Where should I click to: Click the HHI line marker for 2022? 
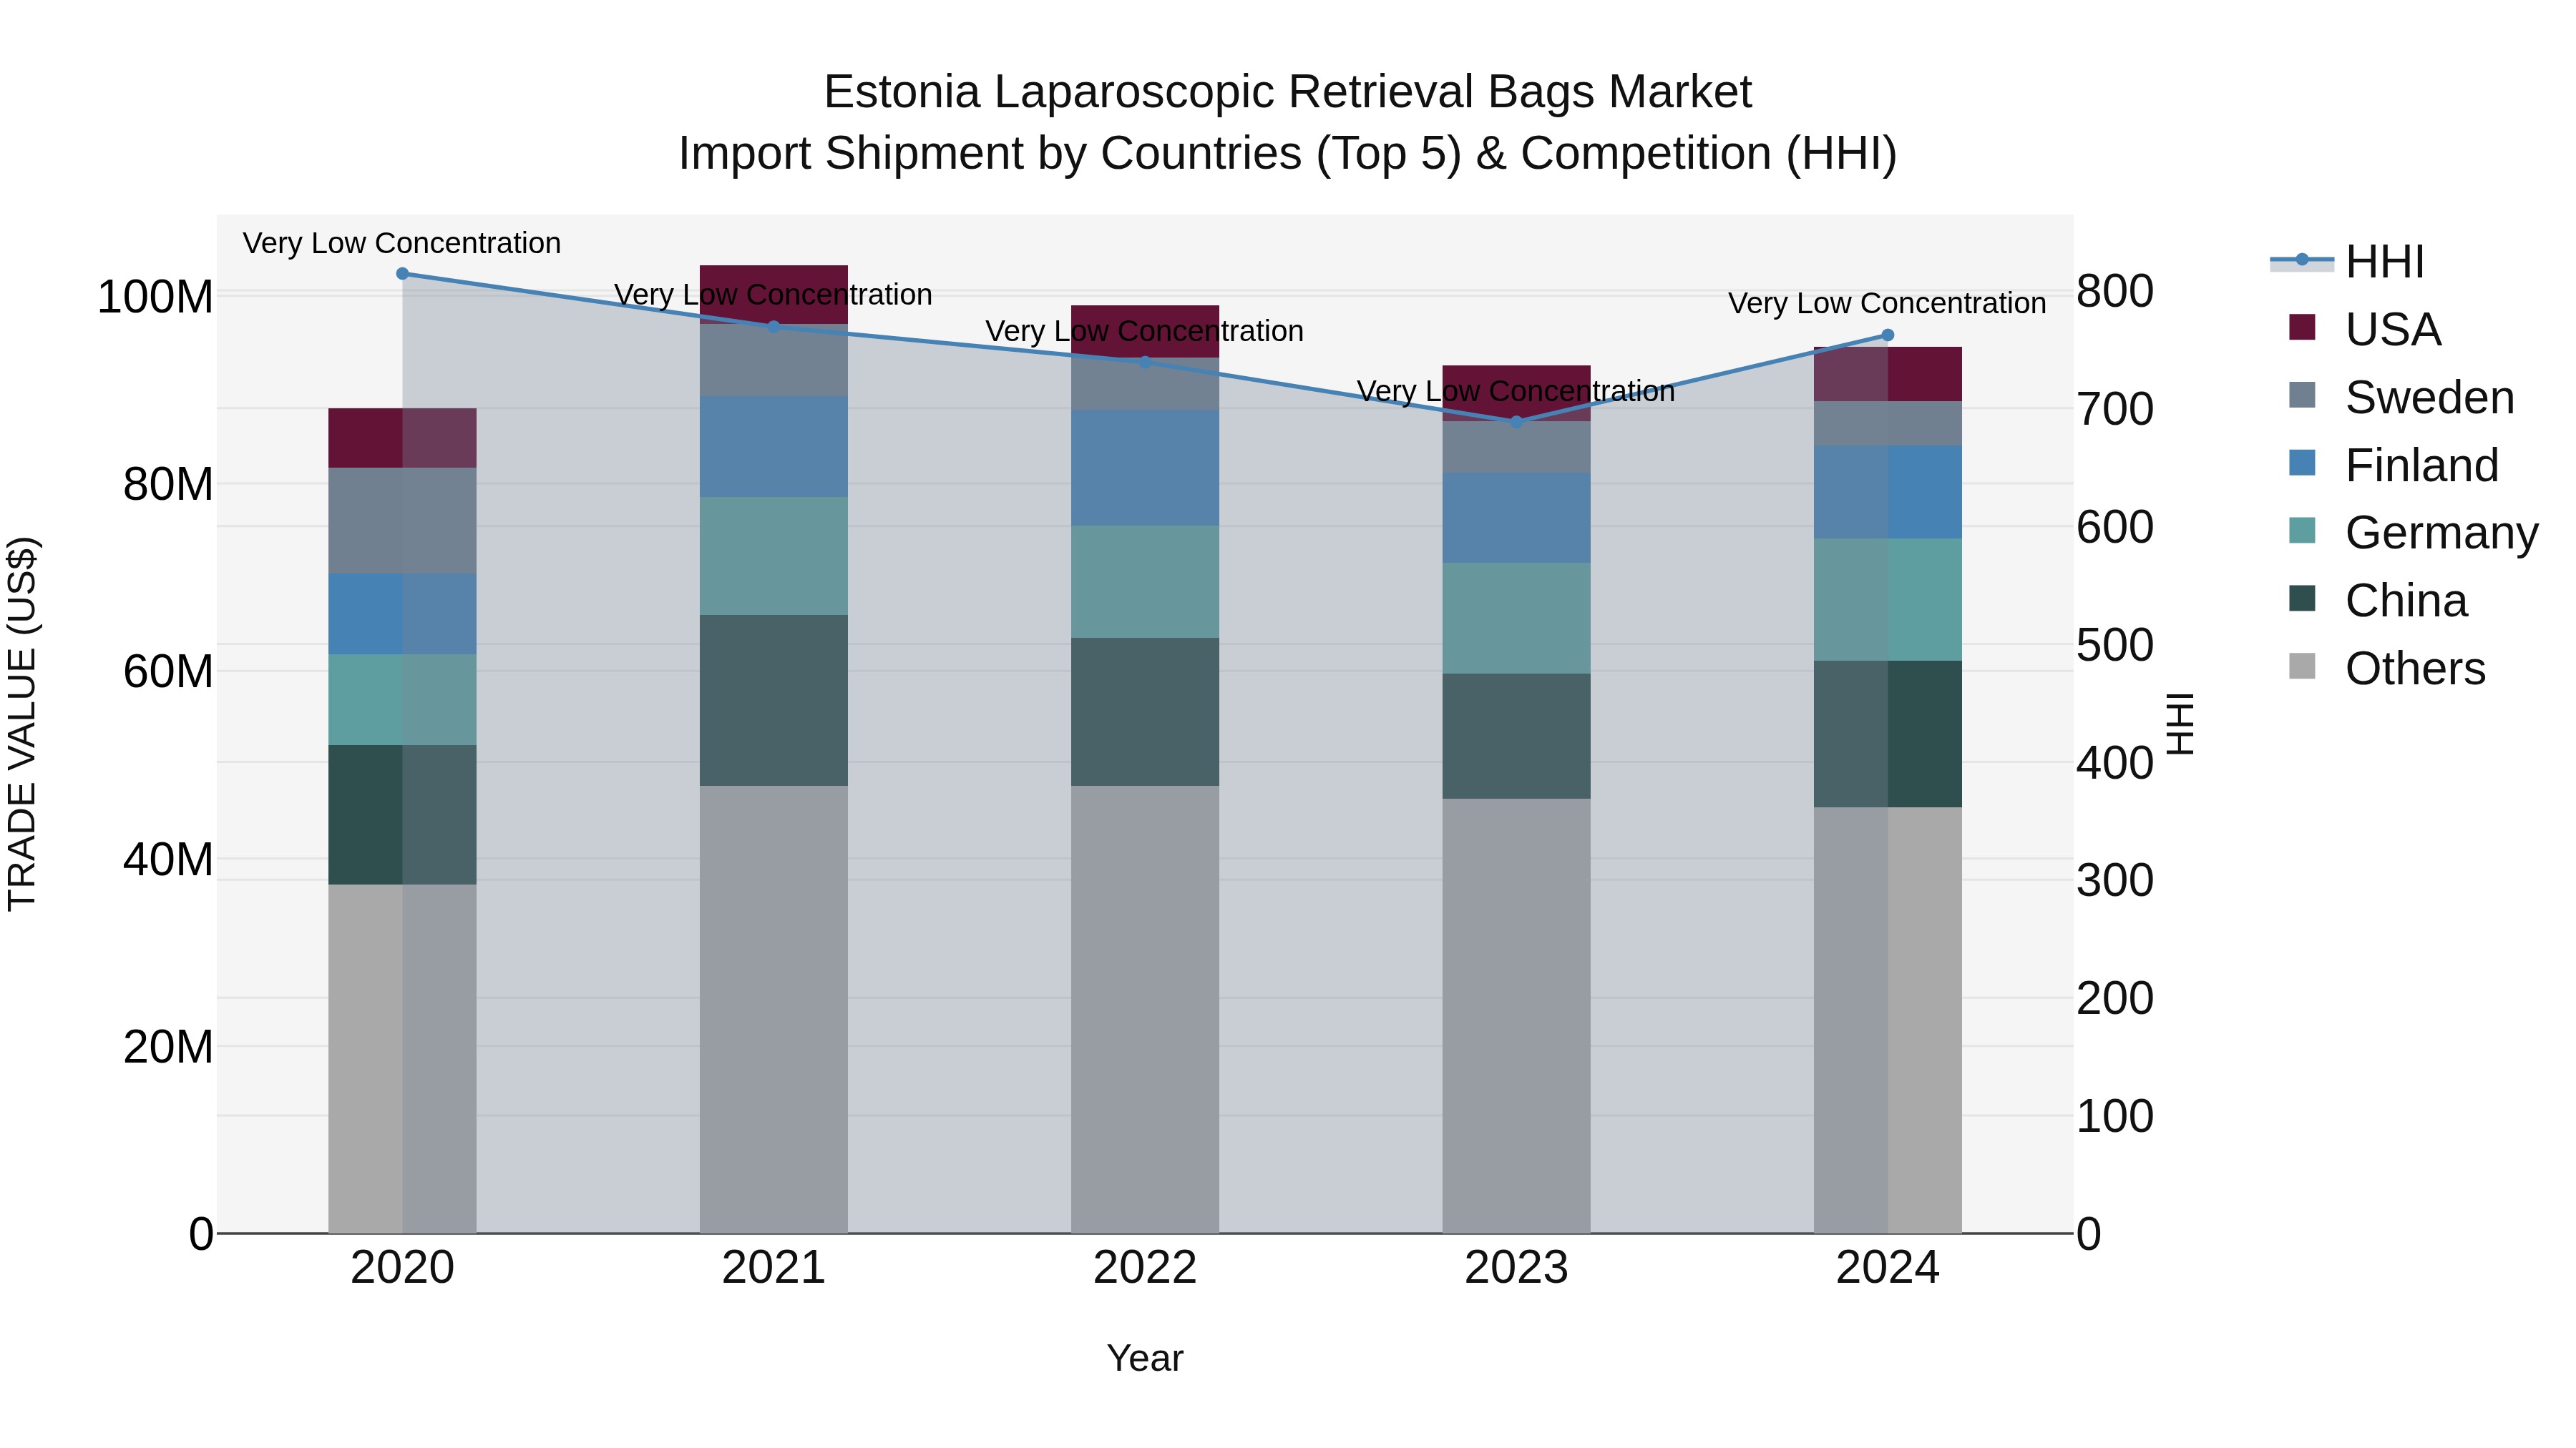coord(1145,362)
